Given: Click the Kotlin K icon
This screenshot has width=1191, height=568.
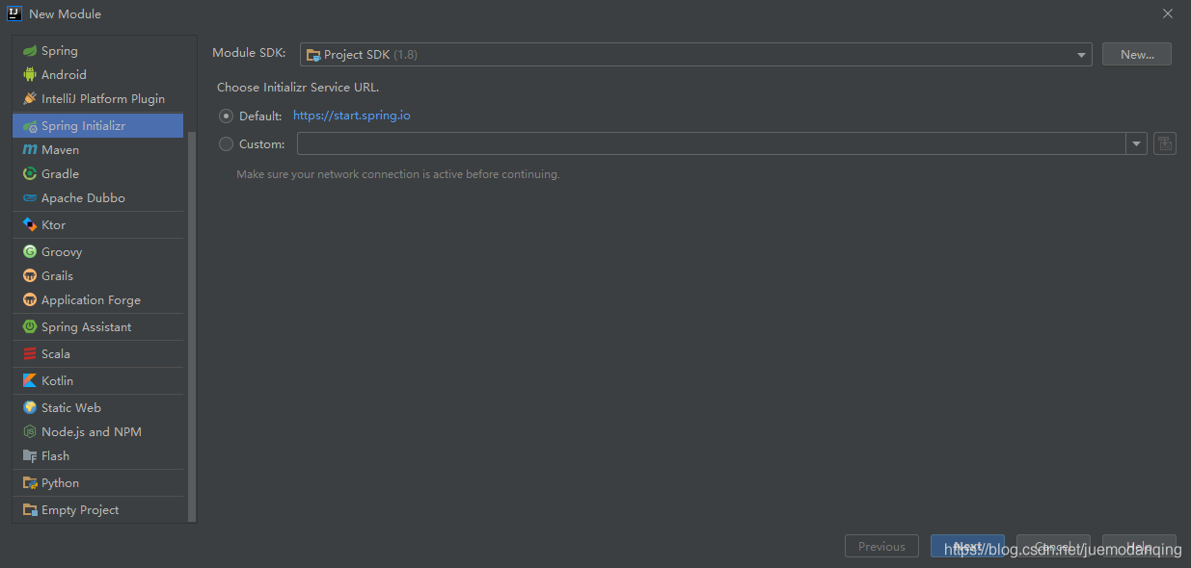Looking at the screenshot, I should (30, 381).
